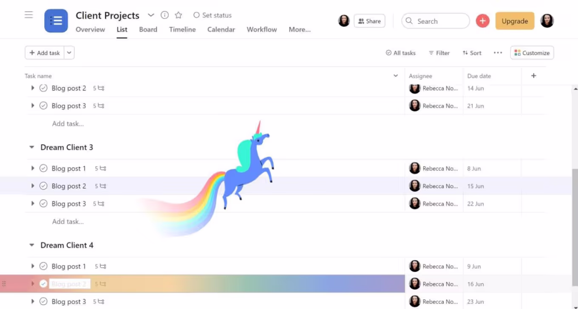This screenshot has height=309, width=578.
Task: Open the Add task dropdown arrow
Action: pos(69,53)
